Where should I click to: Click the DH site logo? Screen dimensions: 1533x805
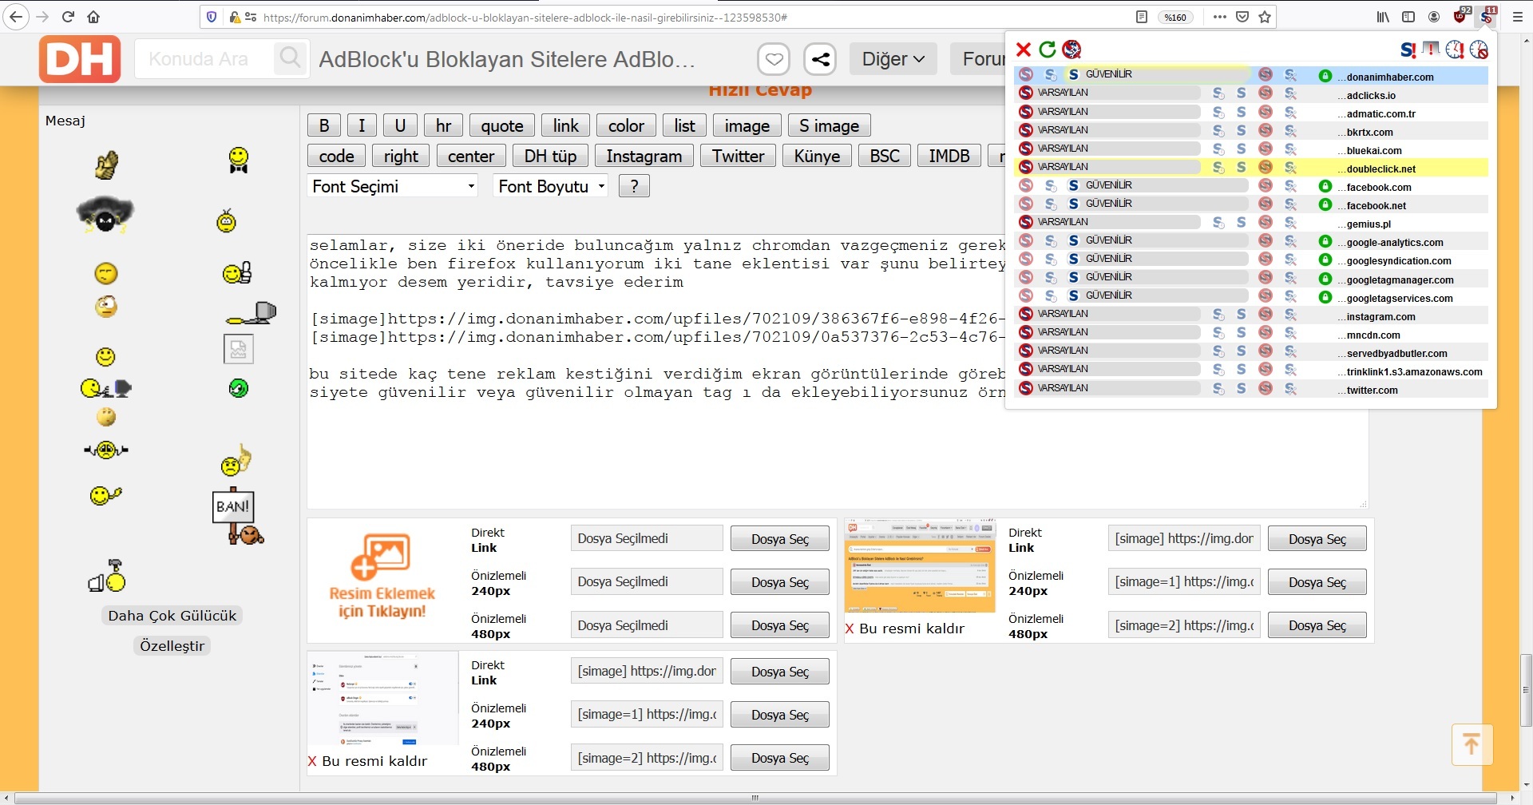80,59
